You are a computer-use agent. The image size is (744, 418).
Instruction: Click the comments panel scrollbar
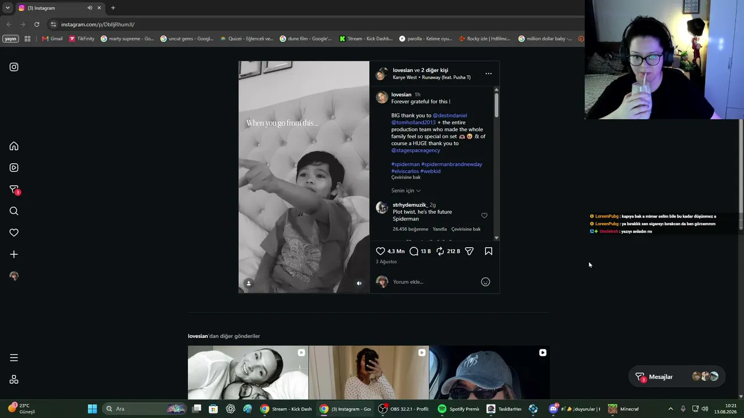pos(496,105)
